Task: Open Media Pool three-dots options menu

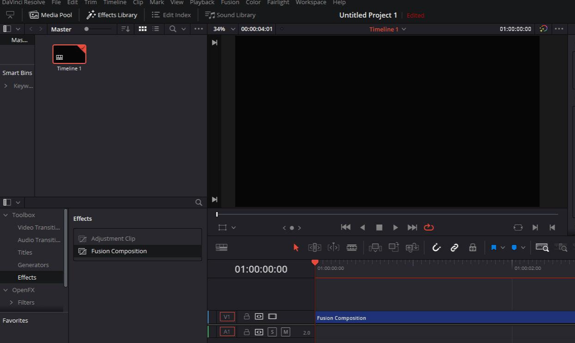Action: [198, 29]
